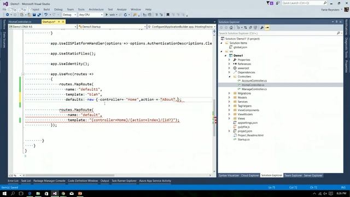Open the Mail app from the taskbar
The width and height of the screenshot is (350, 197).
click(72, 193)
